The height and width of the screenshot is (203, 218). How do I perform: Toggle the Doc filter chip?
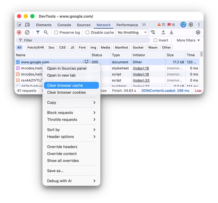point(51,47)
